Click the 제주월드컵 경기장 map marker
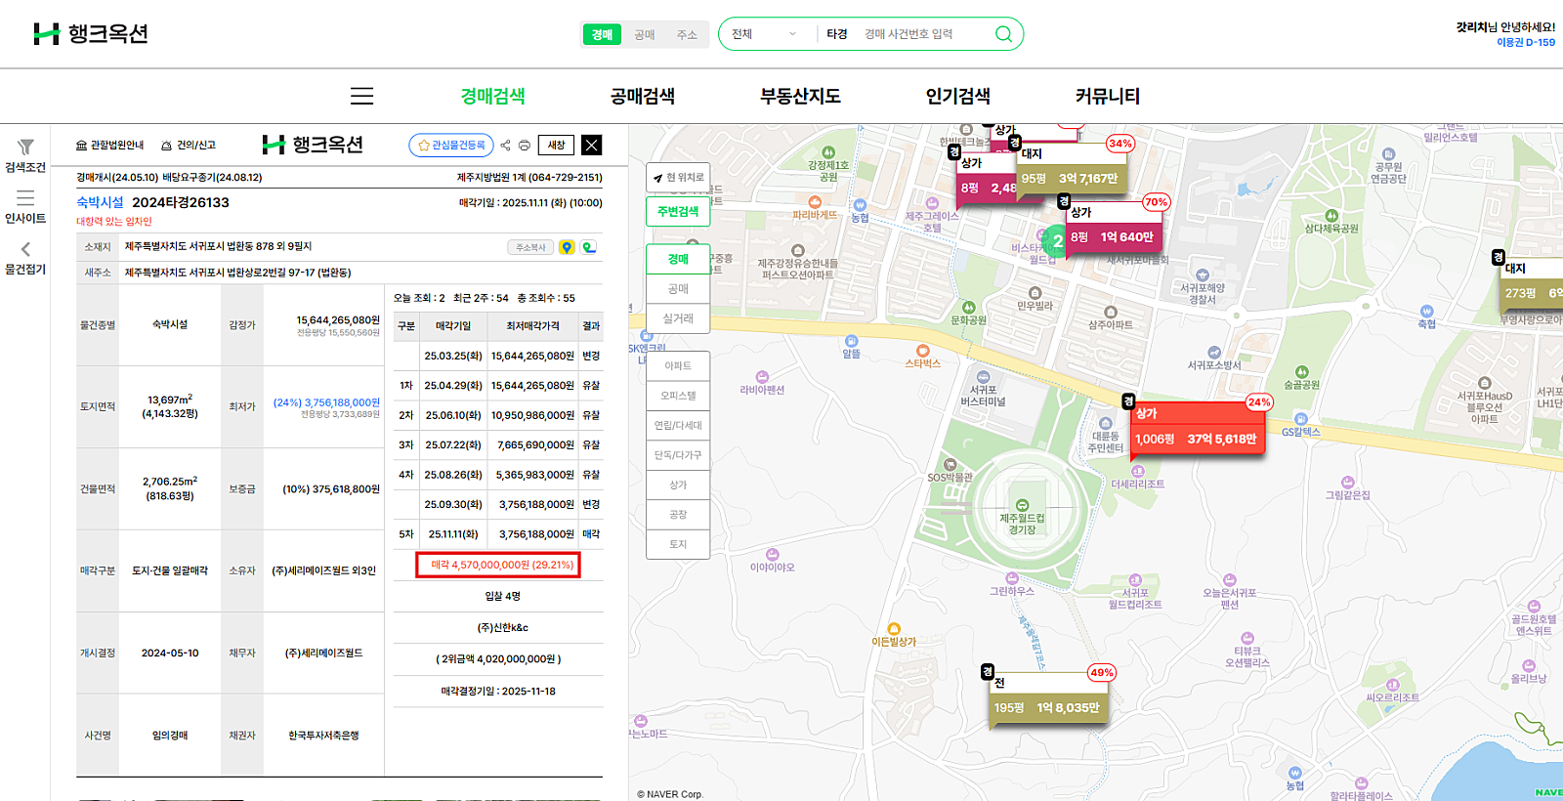The image size is (1563, 801). pos(1022,505)
